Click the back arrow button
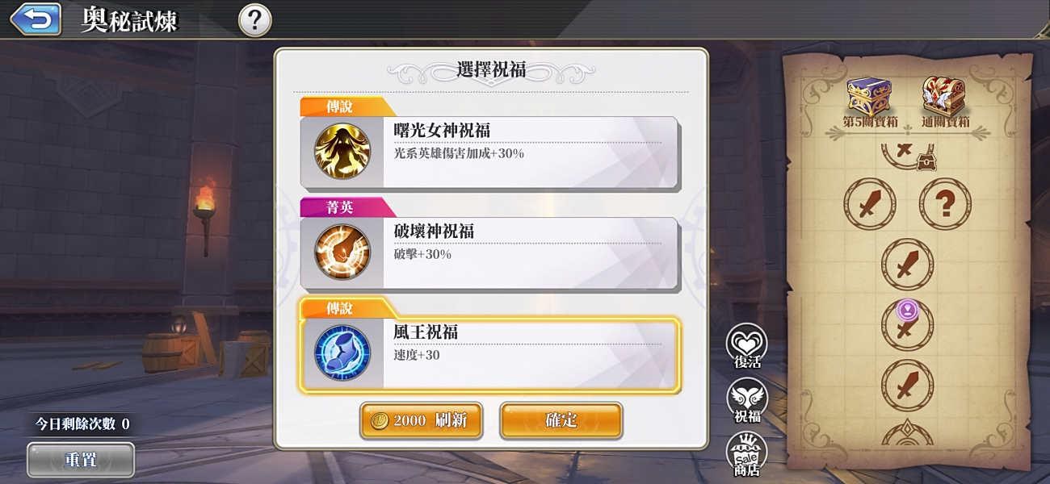The image size is (1050, 484). [36, 19]
